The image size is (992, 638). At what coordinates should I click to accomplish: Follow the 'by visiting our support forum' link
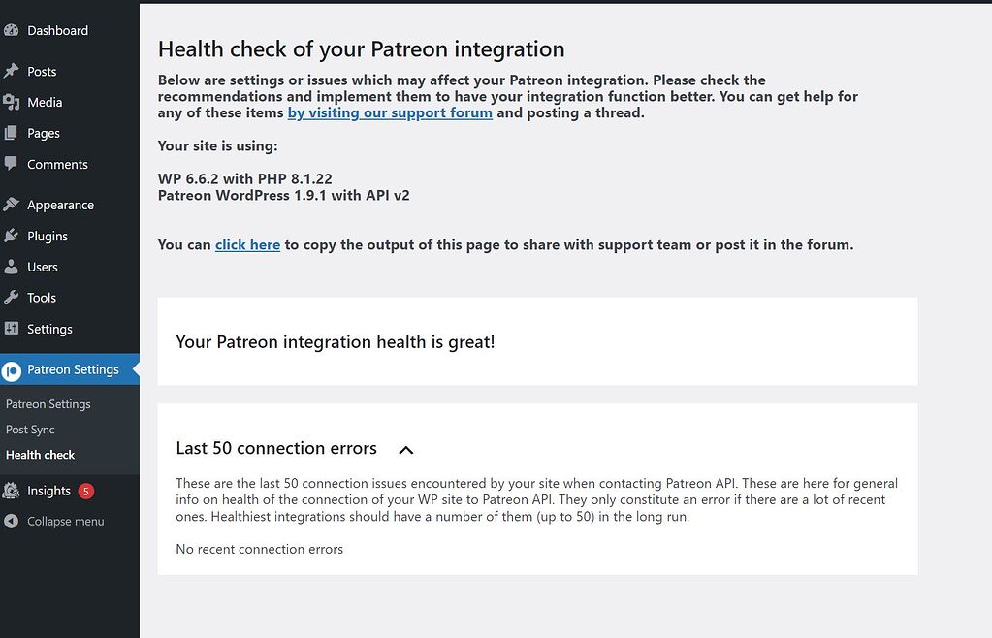pyautogui.click(x=389, y=112)
